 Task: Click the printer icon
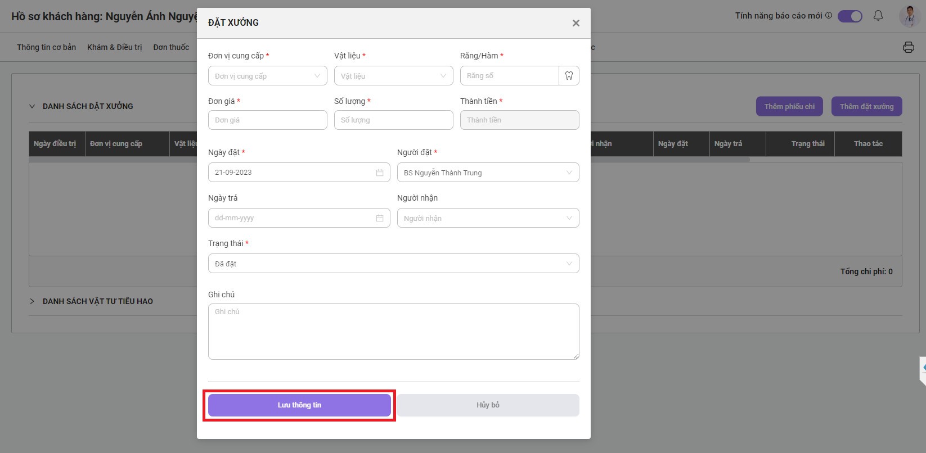[x=908, y=47]
